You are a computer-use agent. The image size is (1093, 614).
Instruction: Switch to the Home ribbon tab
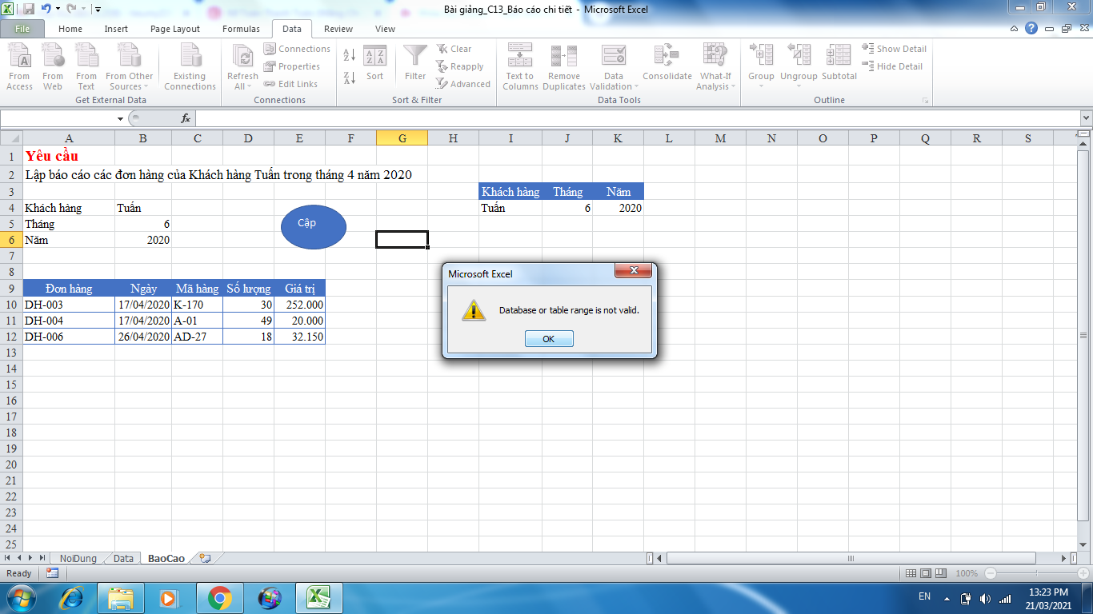click(x=70, y=29)
